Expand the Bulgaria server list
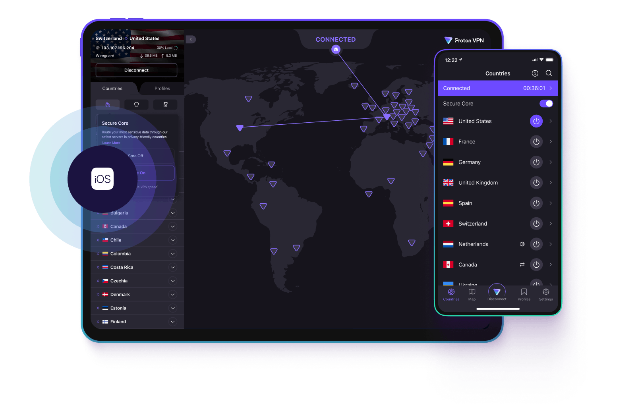Viewport: 640px width, 417px height. [x=173, y=213]
